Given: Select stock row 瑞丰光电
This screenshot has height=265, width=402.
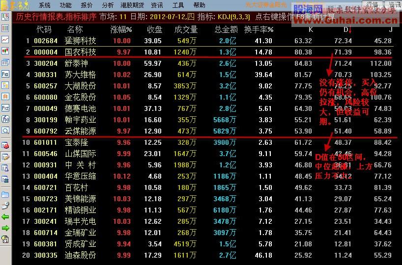Looking at the screenshot, I should pyautogui.click(x=208, y=221).
